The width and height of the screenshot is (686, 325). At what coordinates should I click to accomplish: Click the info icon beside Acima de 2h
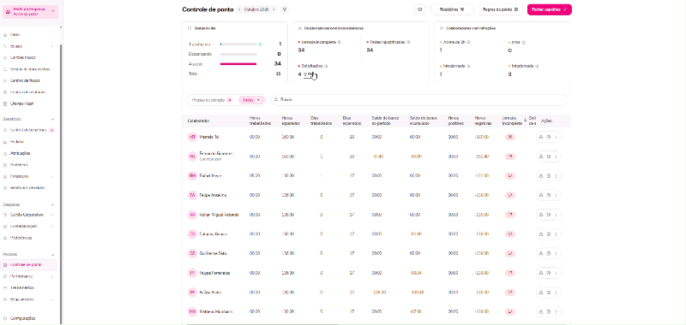tap(468, 42)
